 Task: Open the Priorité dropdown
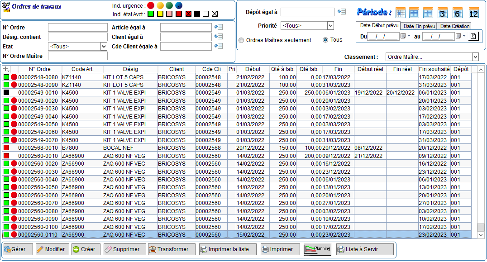click(330, 26)
